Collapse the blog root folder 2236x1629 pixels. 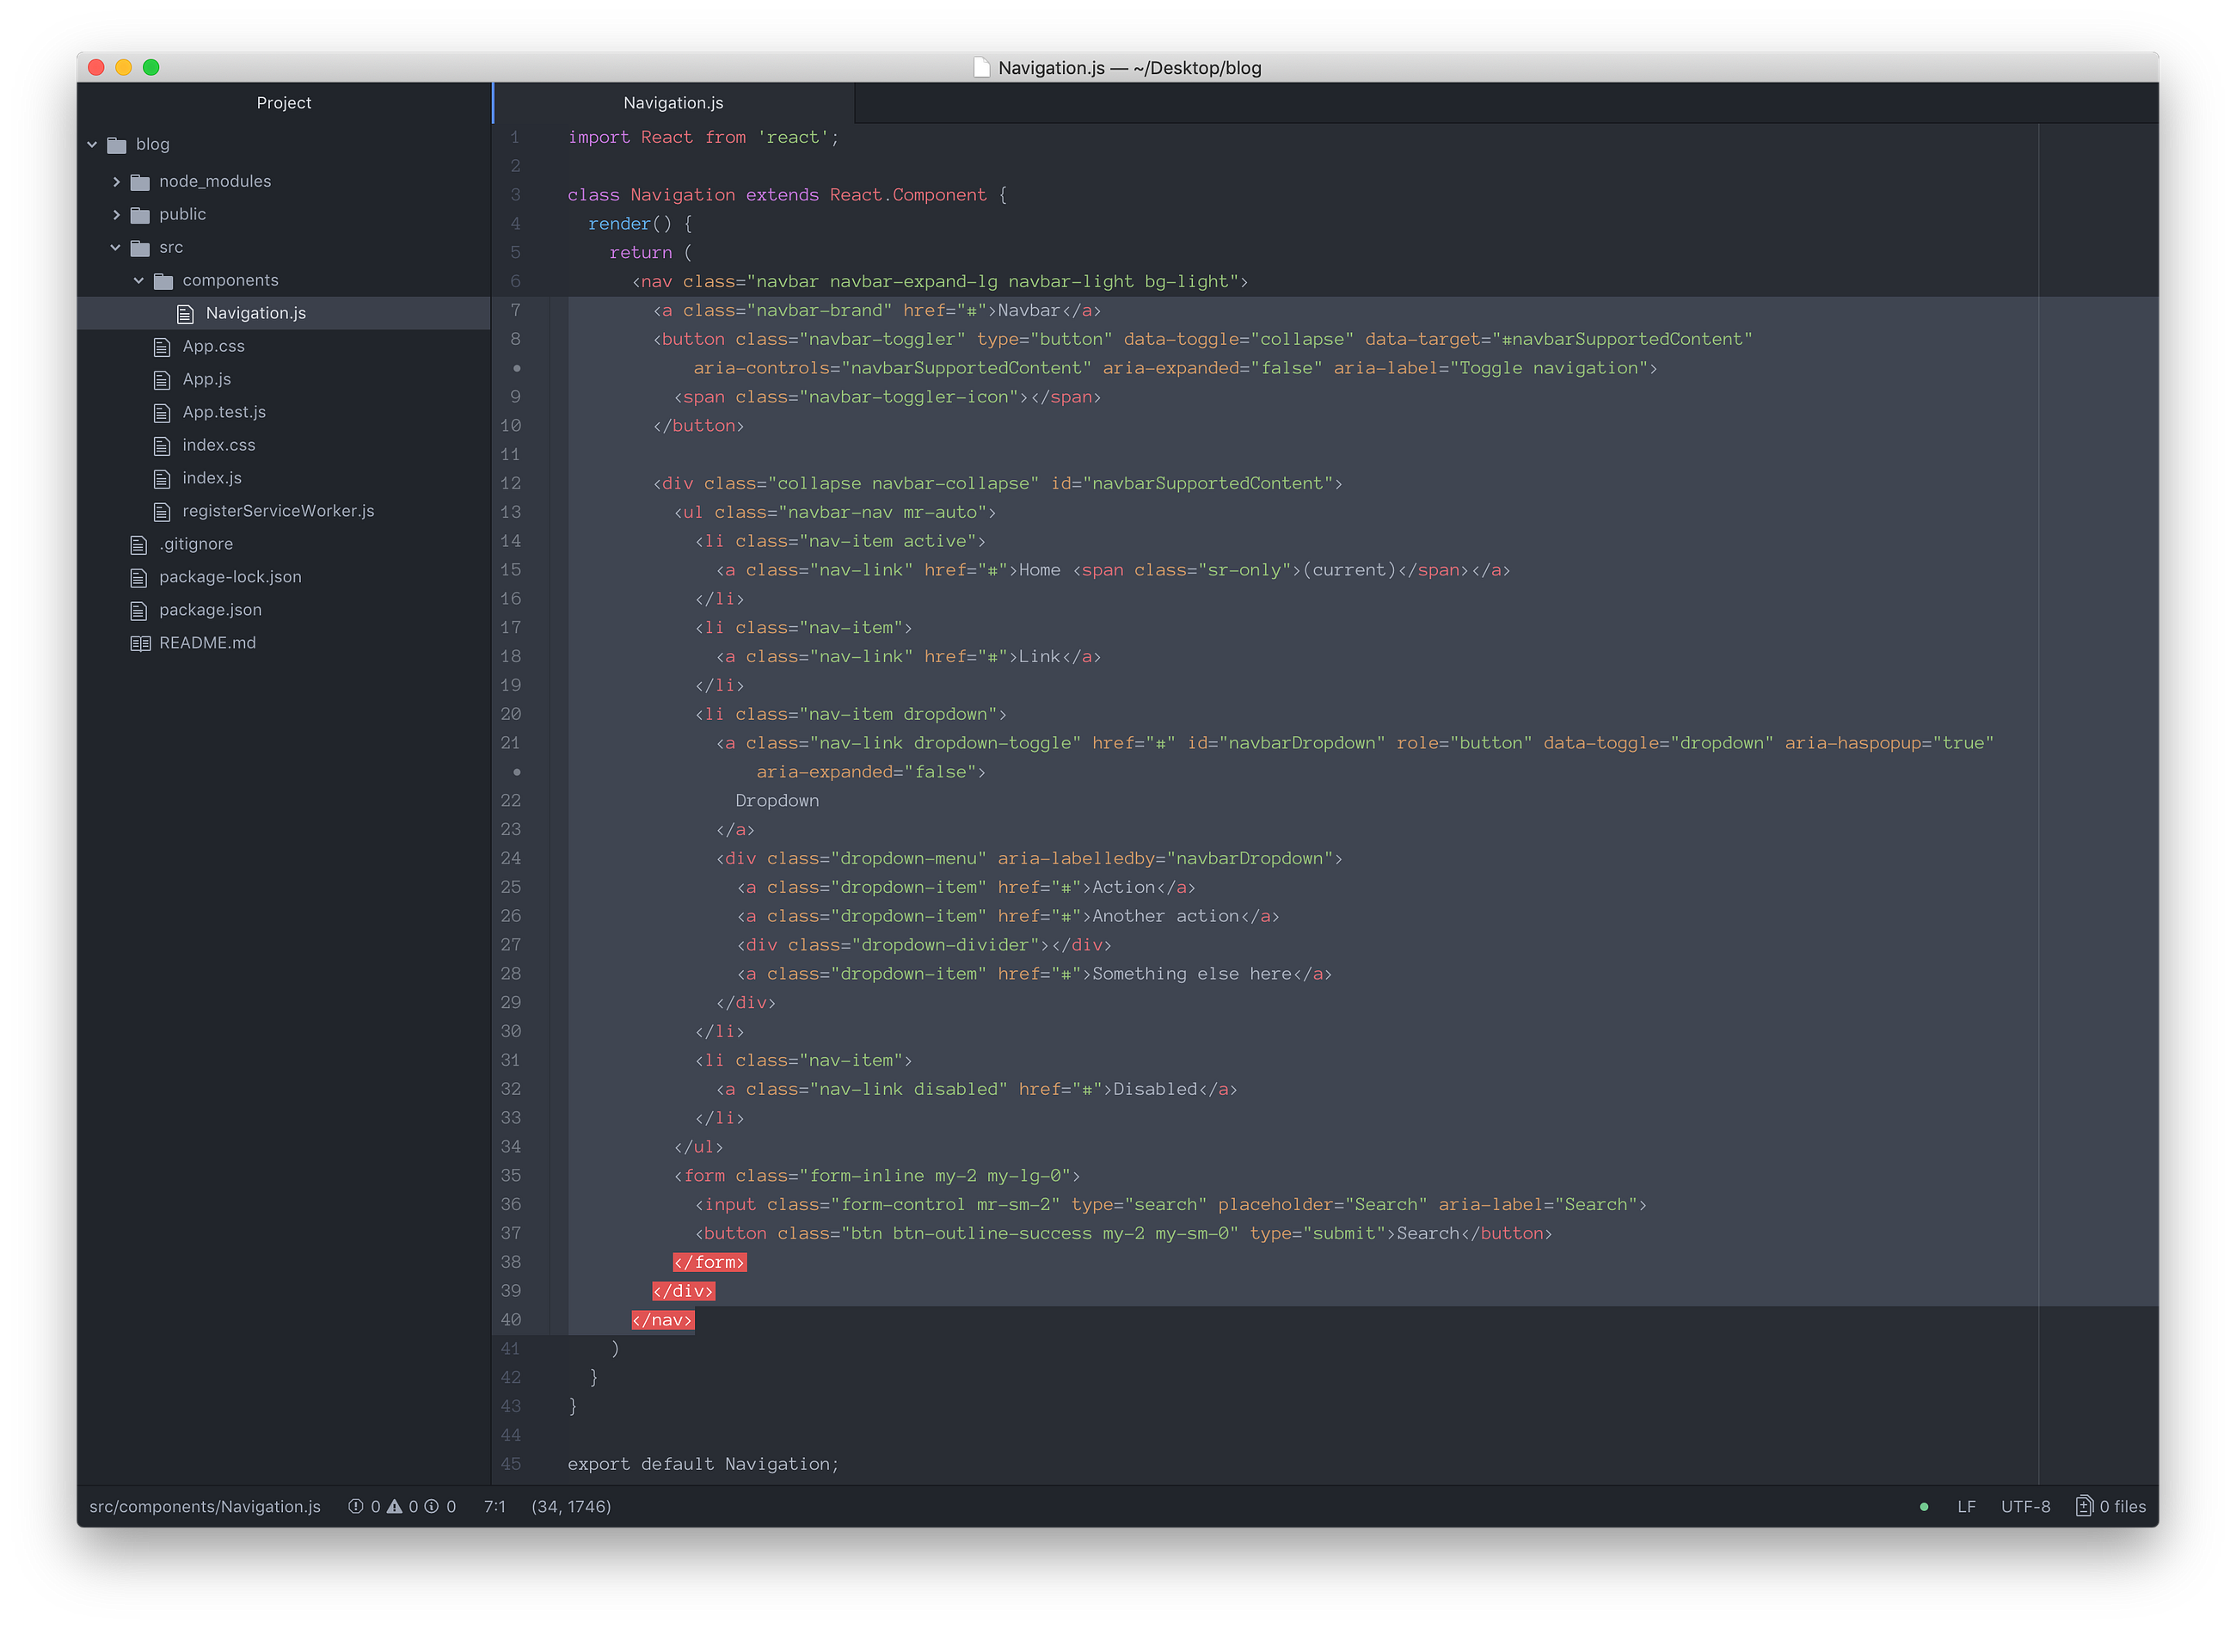(x=93, y=145)
